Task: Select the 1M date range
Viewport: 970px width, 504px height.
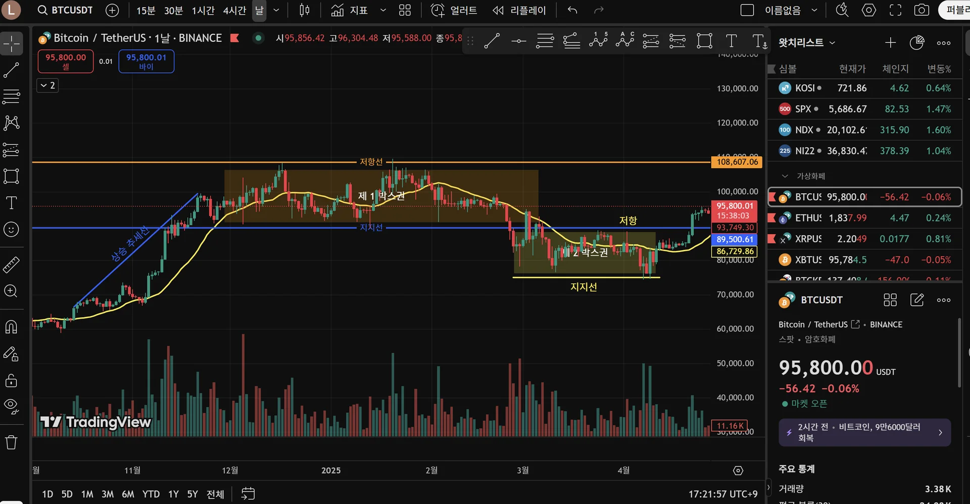Action: (87, 494)
